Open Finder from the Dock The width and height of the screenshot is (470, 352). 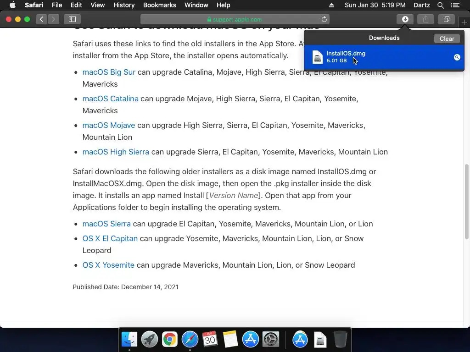coord(129,339)
